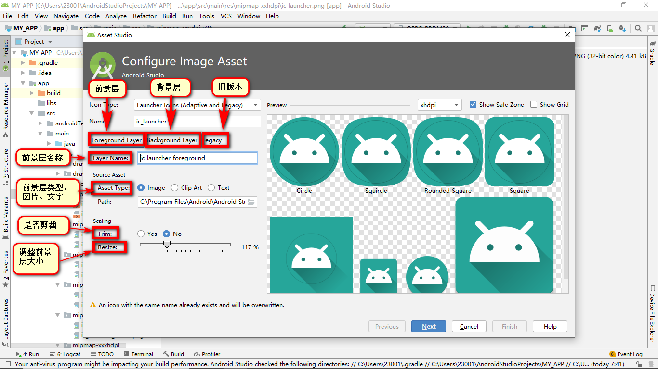Enable the Show Grid checkbox

point(534,104)
